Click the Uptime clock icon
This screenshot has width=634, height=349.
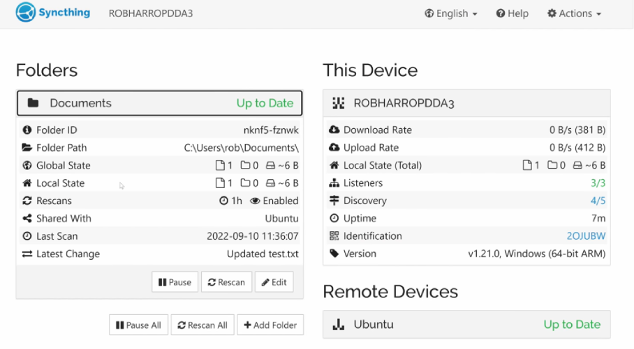[x=334, y=218]
